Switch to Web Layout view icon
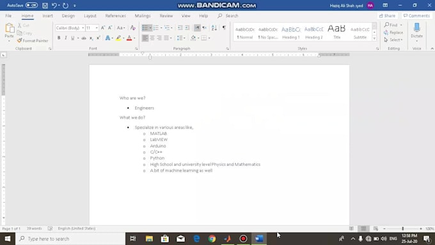This screenshot has height=245, width=435. click(376, 228)
